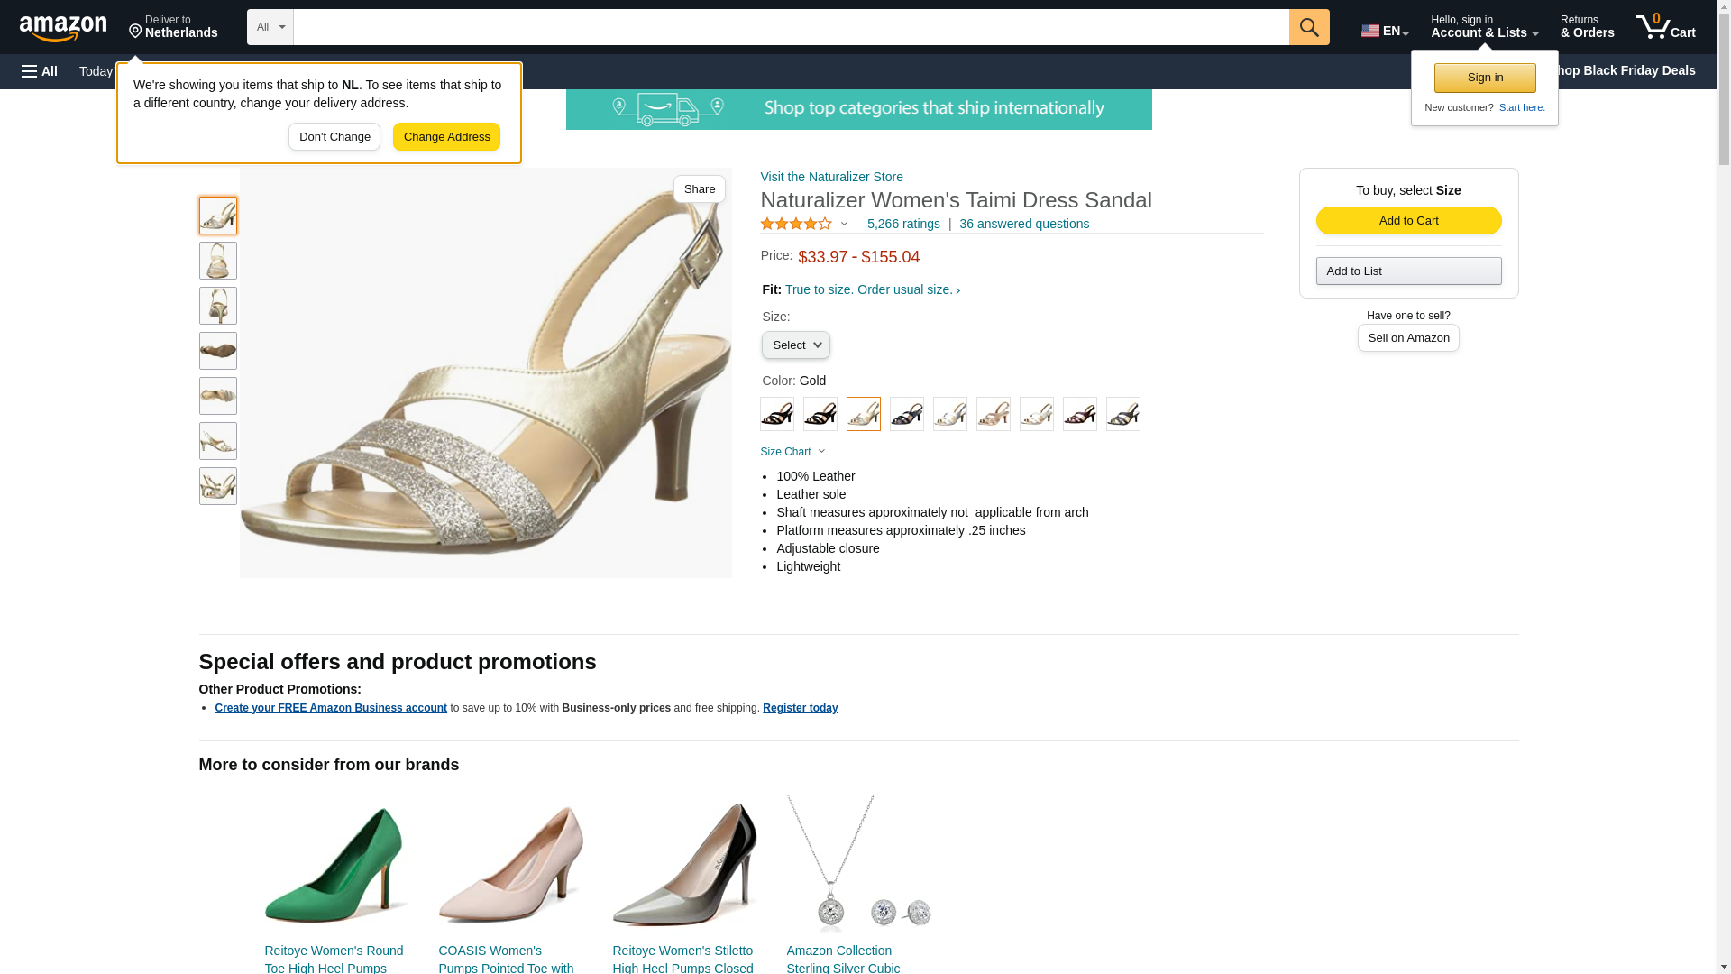Focus the Amazon search input field

coord(791,27)
